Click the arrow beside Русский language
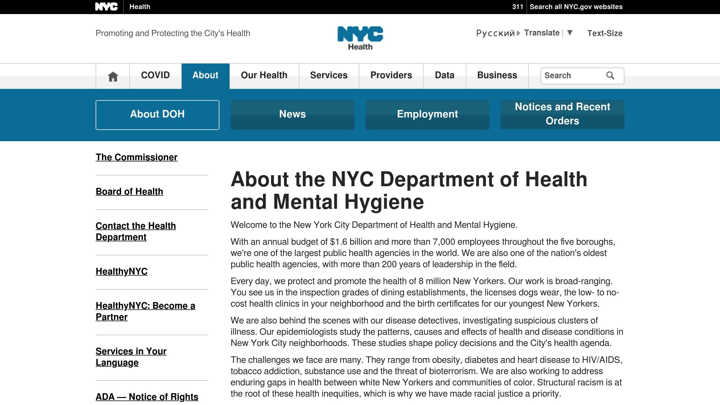Image resolution: width=720 pixels, height=405 pixels. (518, 33)
